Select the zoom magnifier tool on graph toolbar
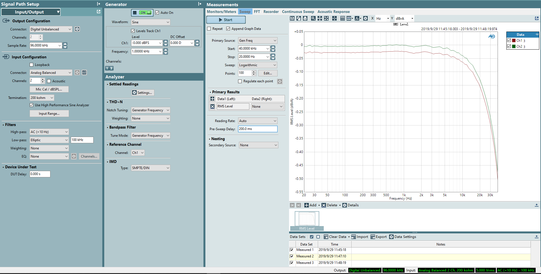Screen dimensions: 541x274 coord(313,18)
